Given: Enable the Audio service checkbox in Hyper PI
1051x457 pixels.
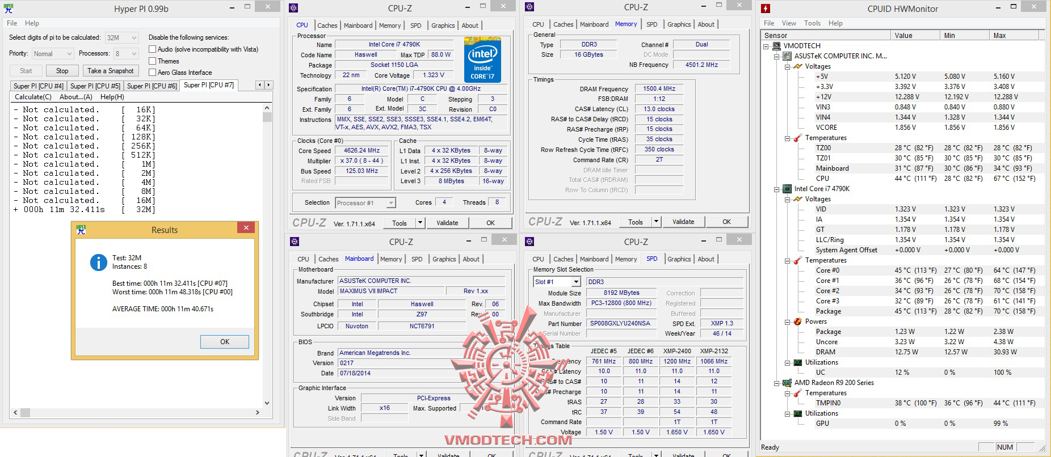Looking at the screenshot, I should (152, 49).
